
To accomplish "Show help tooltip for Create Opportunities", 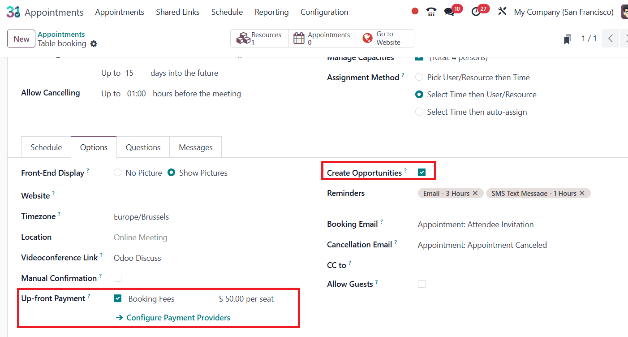I will [x=405, y=170].
